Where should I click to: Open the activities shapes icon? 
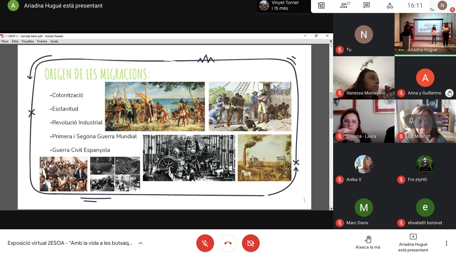point(390,5)
